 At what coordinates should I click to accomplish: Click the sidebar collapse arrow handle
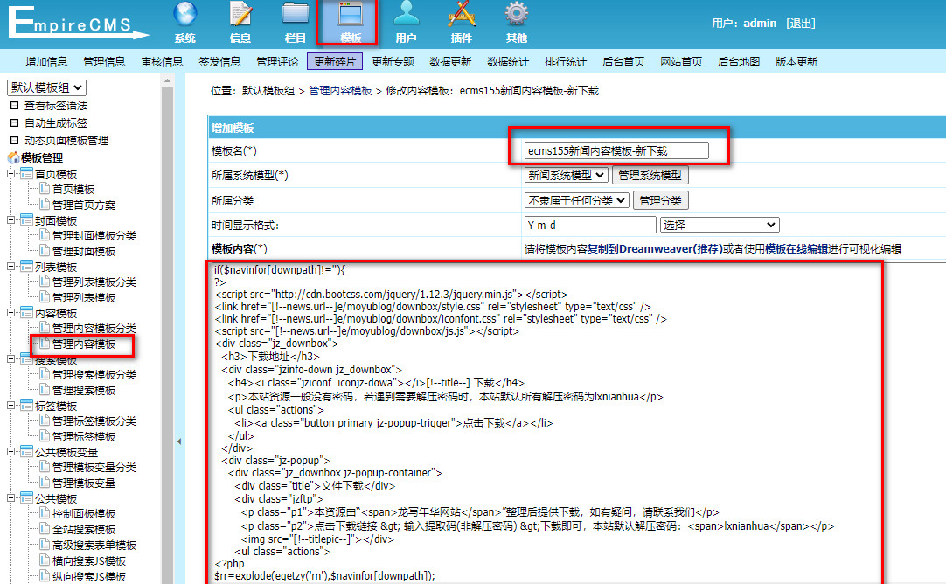point(179,441)
